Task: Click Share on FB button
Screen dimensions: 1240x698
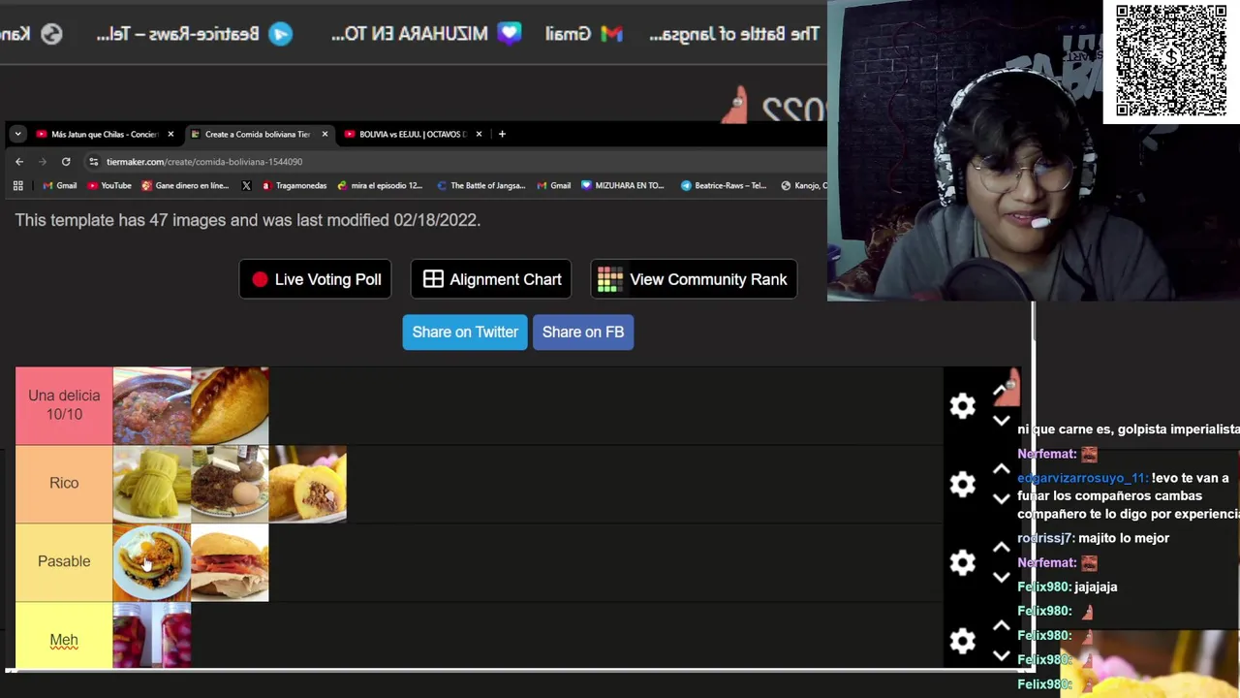Action: point(583,332)
